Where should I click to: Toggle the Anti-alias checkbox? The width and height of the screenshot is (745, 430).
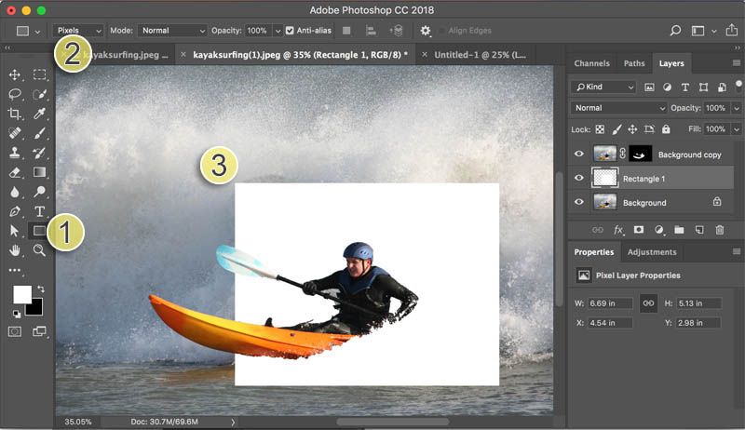click(x=290, y=31)
